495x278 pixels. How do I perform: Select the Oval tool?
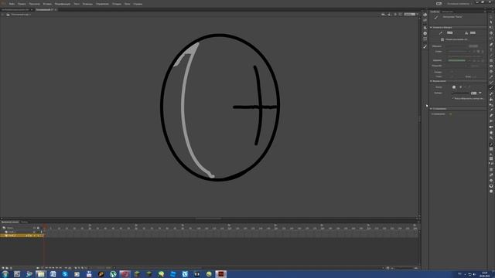click(x=491, y=66)
